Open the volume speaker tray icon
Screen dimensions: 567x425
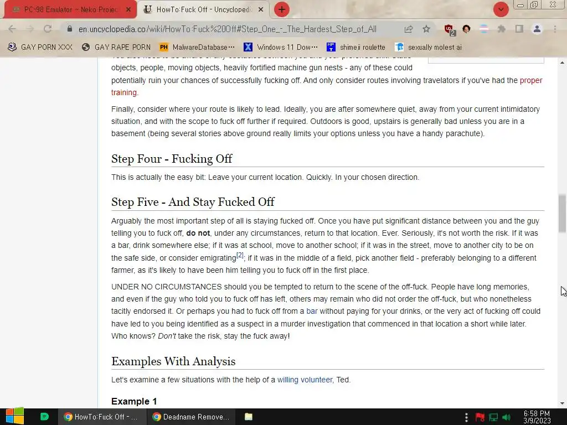point(507,417)
